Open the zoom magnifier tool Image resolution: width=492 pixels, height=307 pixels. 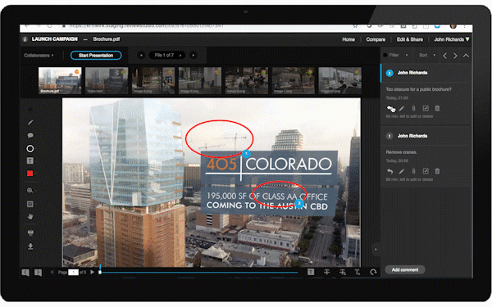pos(30,191)
